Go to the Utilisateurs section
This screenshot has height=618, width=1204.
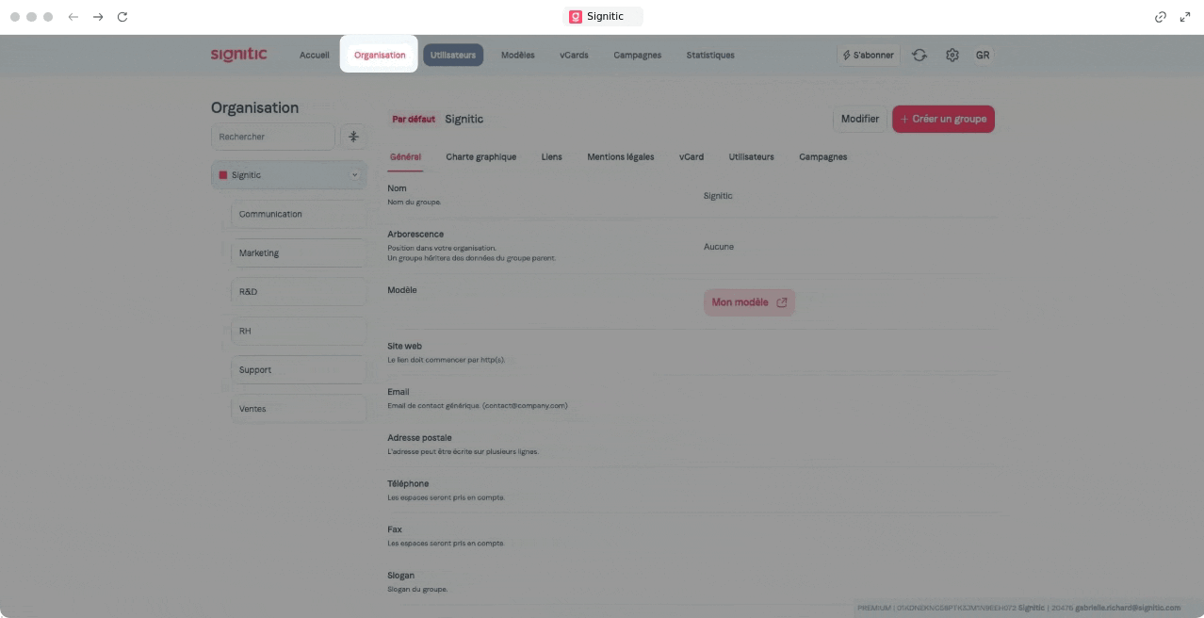coord(453,56)
